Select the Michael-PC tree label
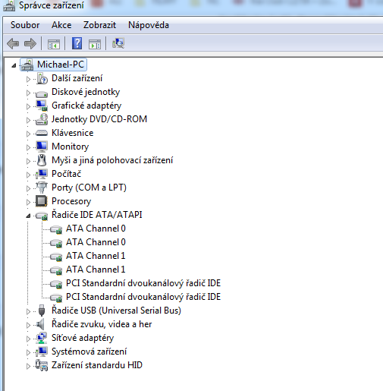This screenshot has height=391, width=383. pos(61,65)
